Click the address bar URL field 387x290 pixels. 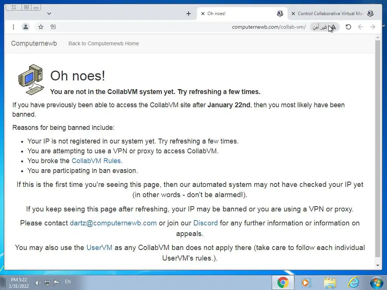point(269,27)
